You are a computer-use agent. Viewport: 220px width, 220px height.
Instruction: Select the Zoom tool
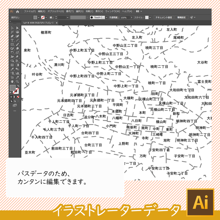click(x=17, y=81)
